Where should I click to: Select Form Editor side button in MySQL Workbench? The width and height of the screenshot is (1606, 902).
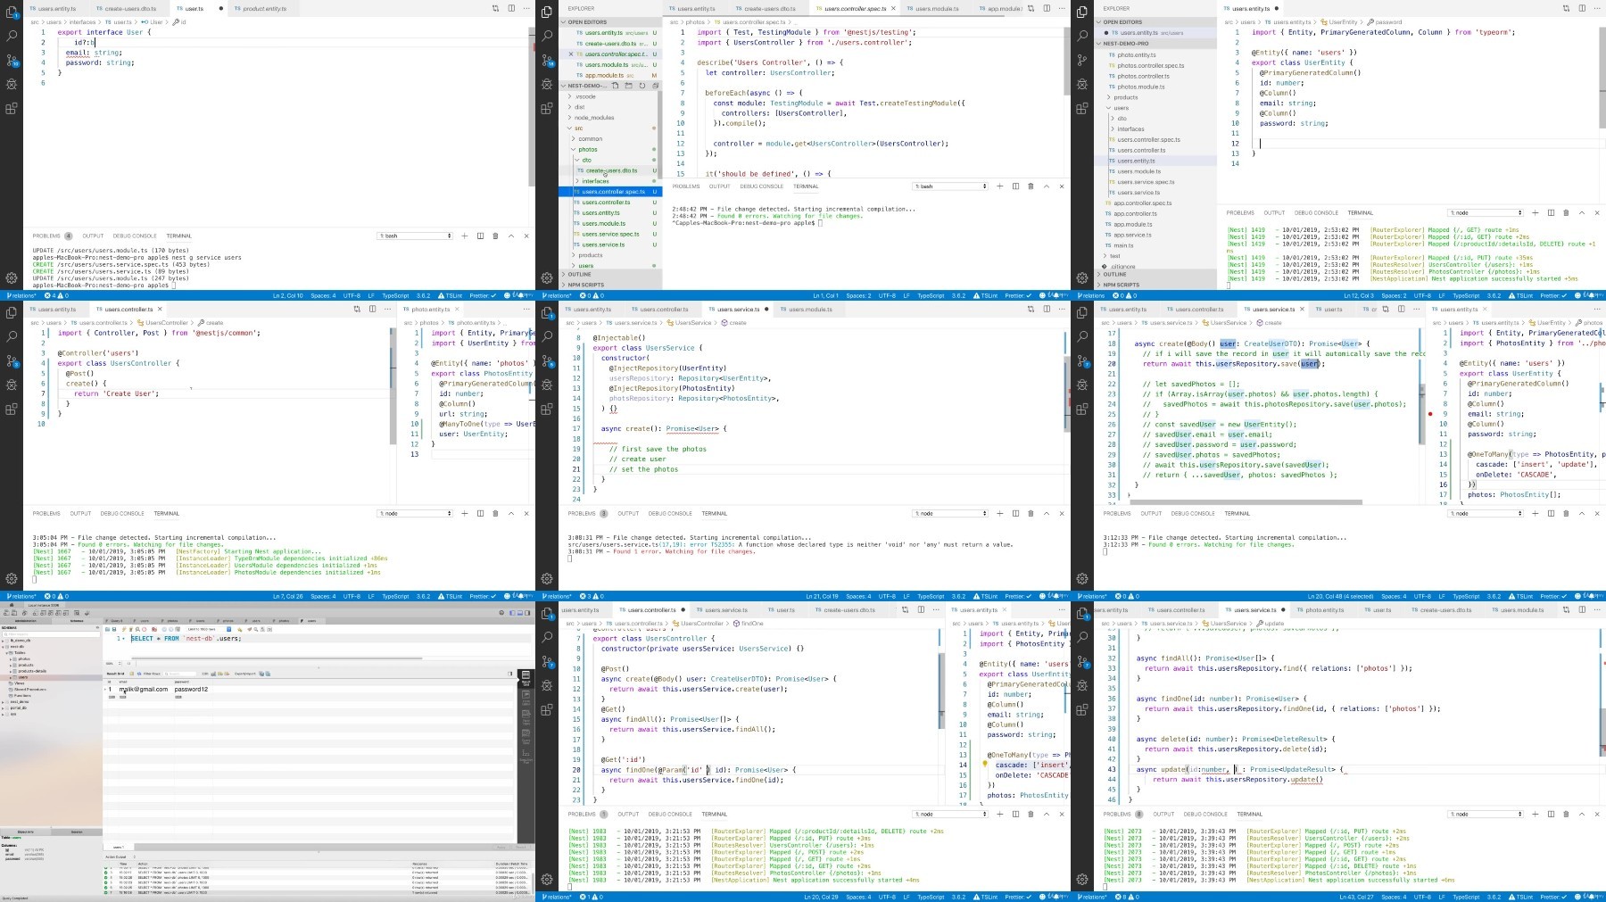click(x=526, y=699)
